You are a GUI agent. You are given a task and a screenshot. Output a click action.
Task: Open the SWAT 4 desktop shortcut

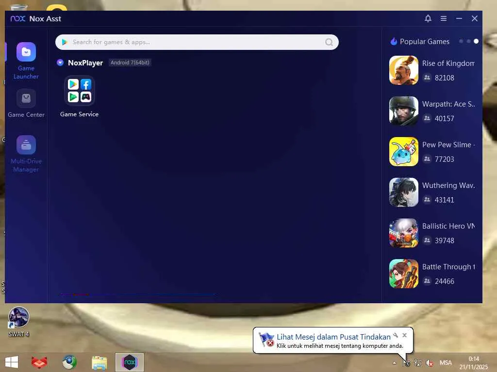(x=19, y=322)
